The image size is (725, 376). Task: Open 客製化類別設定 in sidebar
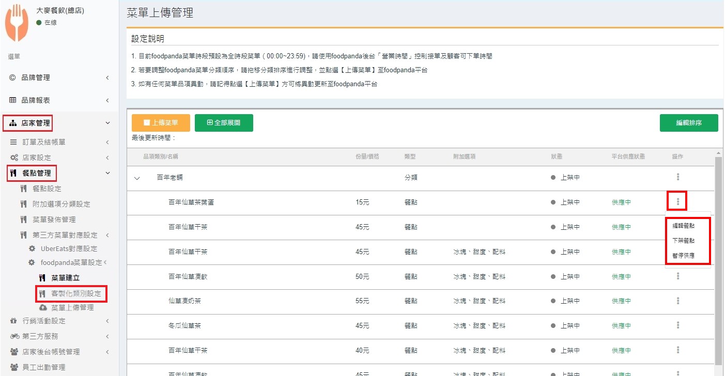(x=76, y=293)
